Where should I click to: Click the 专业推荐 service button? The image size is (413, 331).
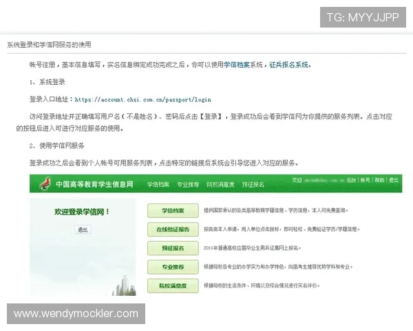173,267
